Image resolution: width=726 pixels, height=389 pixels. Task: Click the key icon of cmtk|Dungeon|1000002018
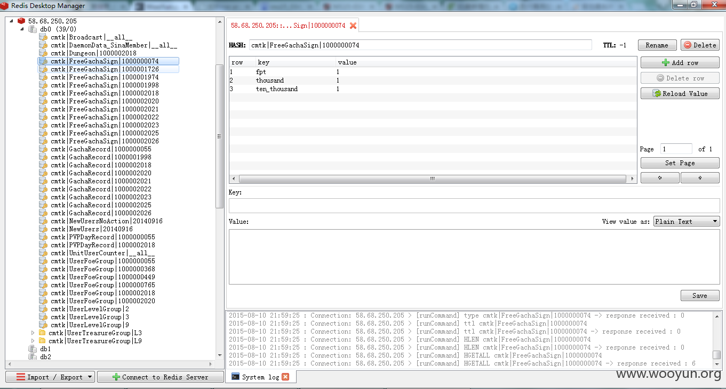[43, 53]
